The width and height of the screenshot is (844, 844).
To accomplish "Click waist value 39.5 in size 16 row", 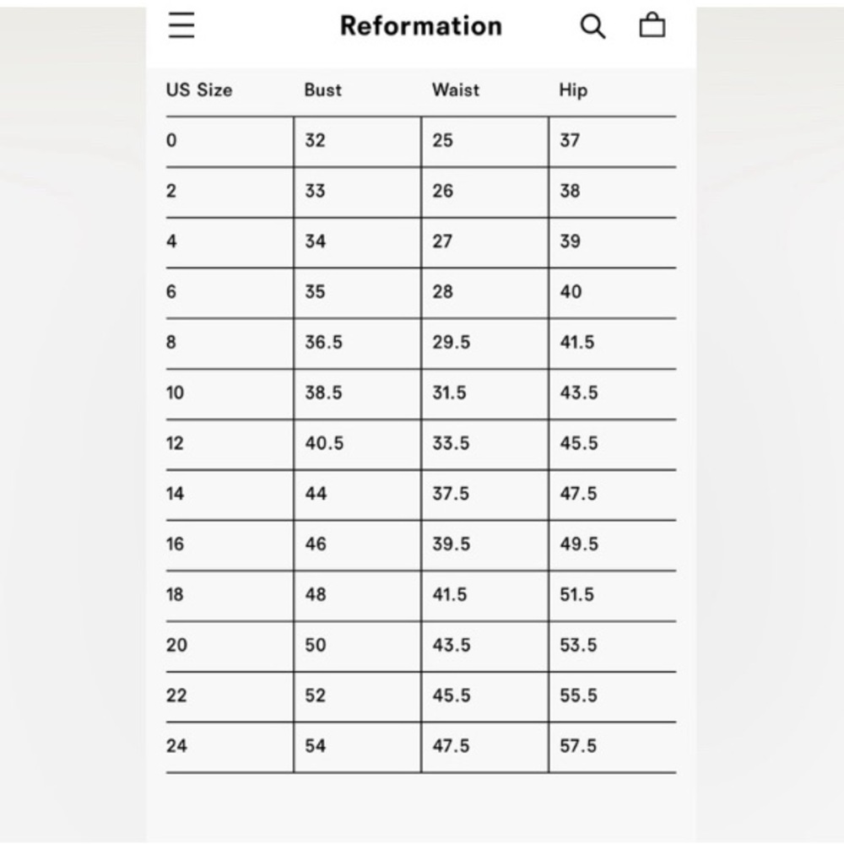I will click(451, 544).
